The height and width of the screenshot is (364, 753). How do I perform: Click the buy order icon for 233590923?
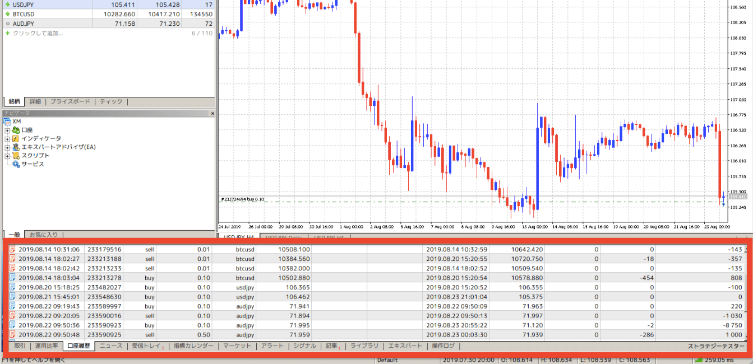tap(12, 325)
